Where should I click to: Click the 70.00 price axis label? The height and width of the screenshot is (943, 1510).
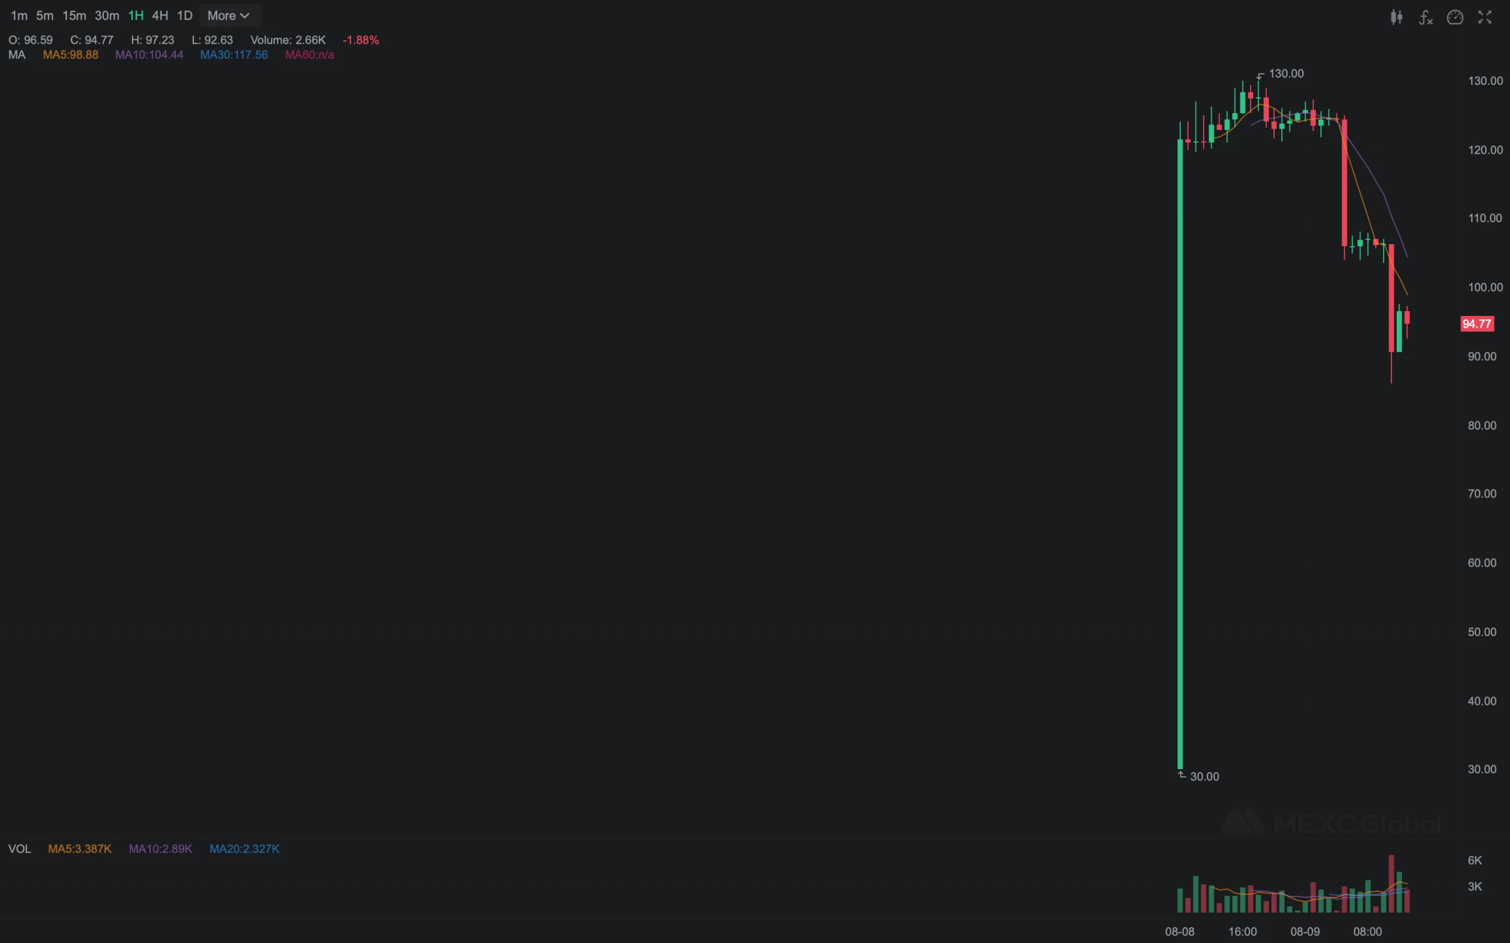1482,493
